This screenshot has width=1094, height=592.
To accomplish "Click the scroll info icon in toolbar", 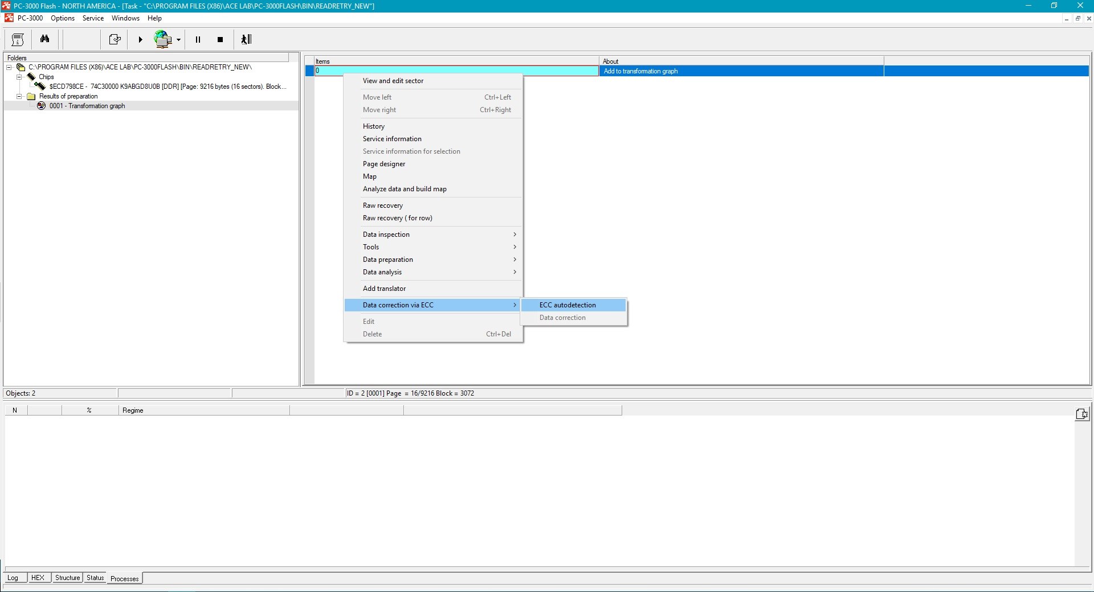I will pos(18,39).
